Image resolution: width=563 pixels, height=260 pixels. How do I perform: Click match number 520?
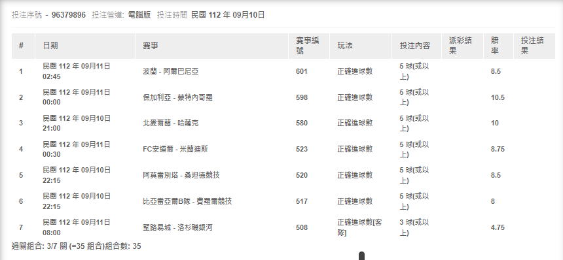(x=302, y=175)
